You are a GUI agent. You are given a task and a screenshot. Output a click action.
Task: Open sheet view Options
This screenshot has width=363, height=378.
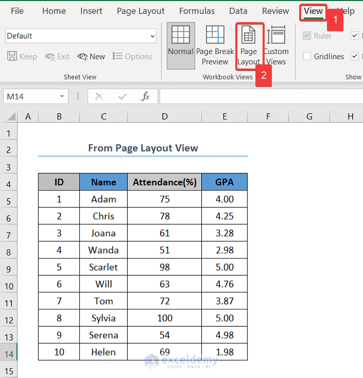click(132, 57)
